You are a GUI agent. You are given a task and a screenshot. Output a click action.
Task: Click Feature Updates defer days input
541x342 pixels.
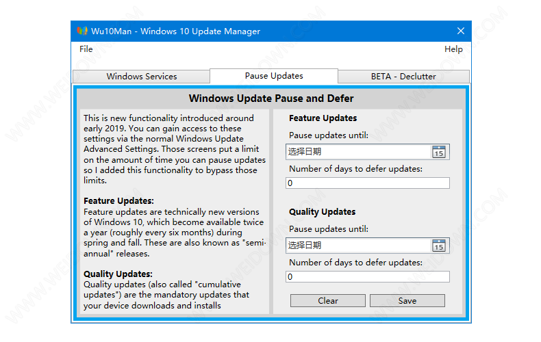pyautogui.click(x=368, y=183)
